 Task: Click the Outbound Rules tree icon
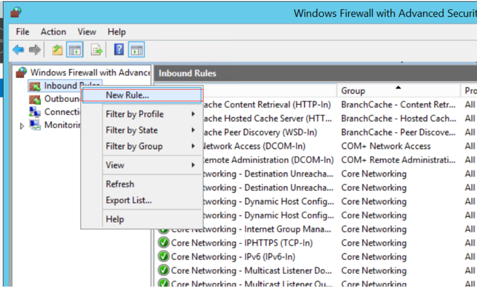tap(35, 99)
